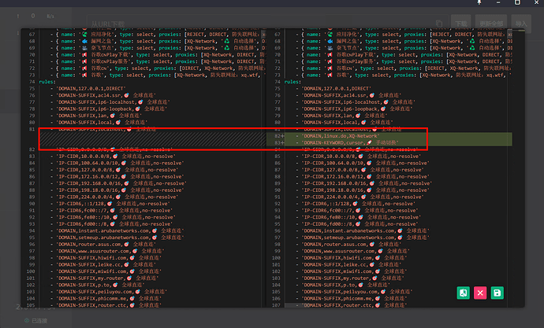Click 'IP-CIDR,172.16.0.0/12' line in right pane
Screen dimensions: 544x328
[x=365, y=176]
